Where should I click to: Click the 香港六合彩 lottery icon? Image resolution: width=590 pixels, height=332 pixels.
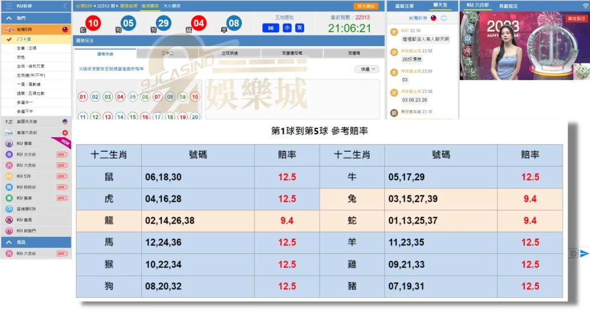pos(9,132)
